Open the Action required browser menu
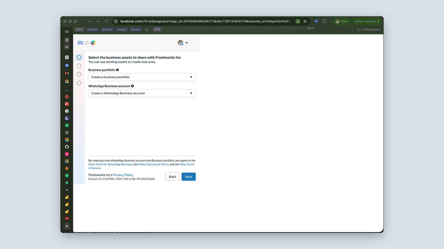 pos(367,21)
